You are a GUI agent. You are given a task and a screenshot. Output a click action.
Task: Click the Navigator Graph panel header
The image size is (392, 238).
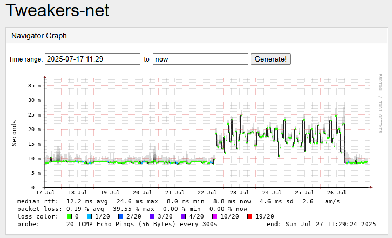(39, 36)
